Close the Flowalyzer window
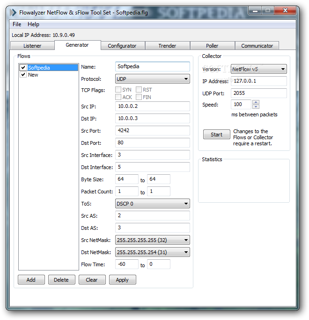This screenshot has height=320, width=309. (x=285, y=10)
